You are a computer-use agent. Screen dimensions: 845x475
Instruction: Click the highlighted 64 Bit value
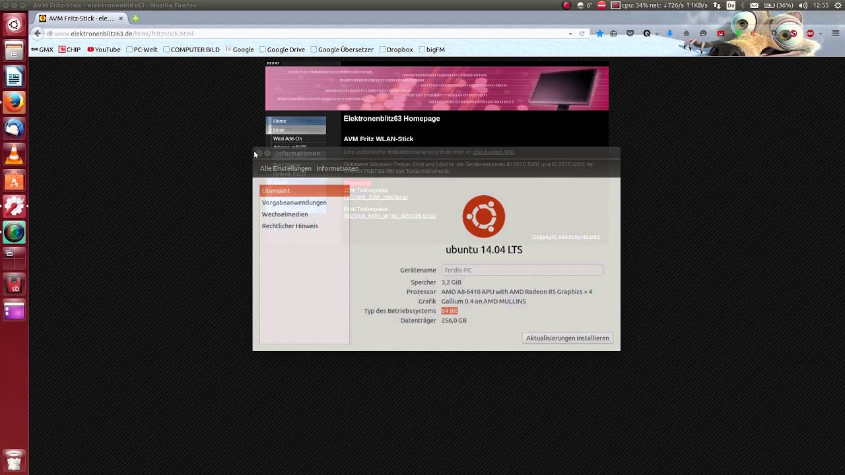pyautogui.click(x=450, y=311)
